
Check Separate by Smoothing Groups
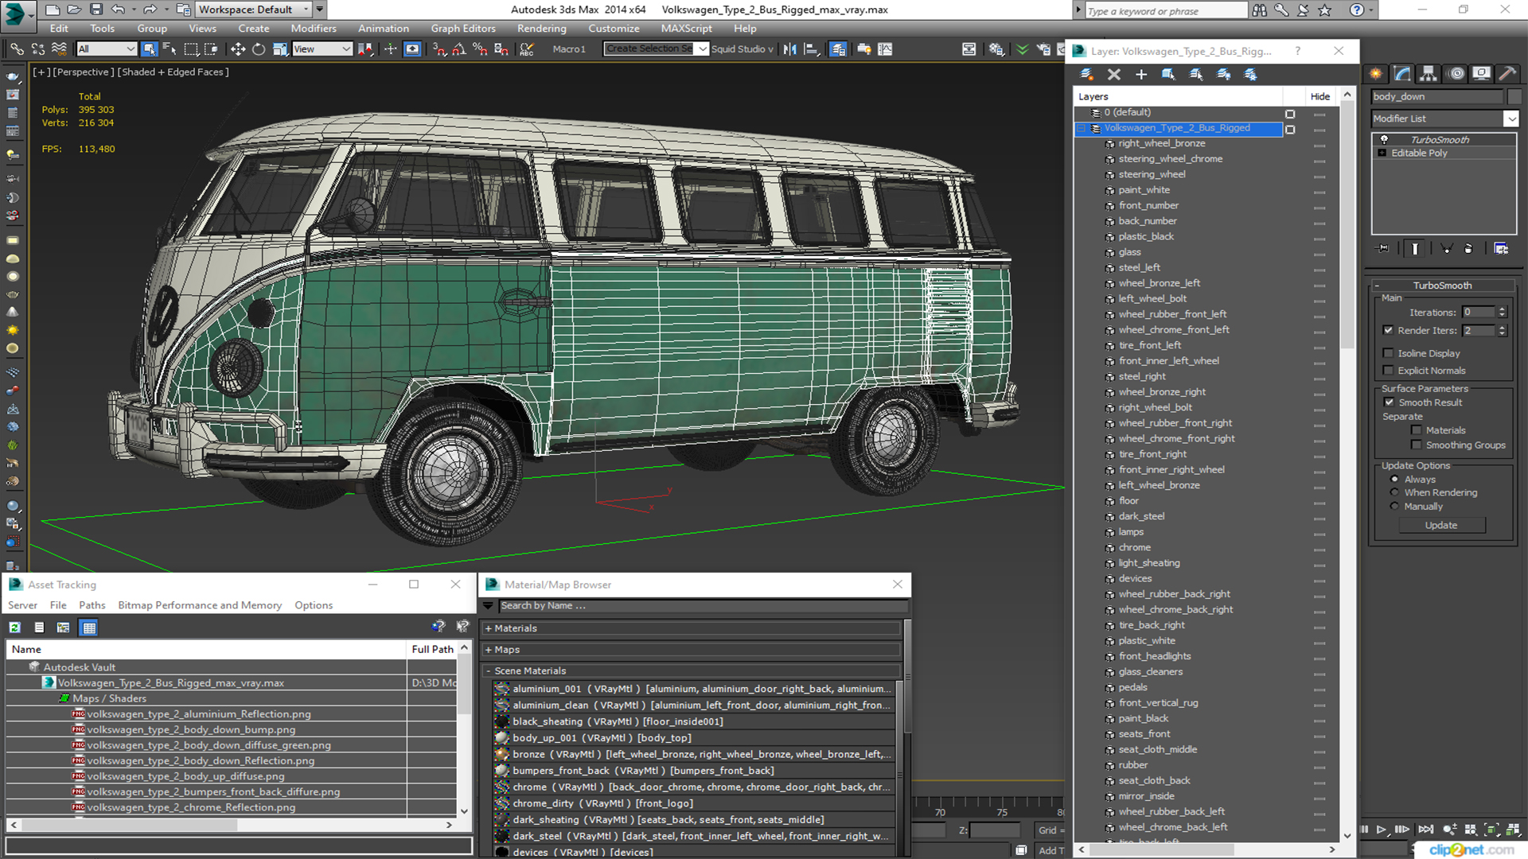[1416, 445]
